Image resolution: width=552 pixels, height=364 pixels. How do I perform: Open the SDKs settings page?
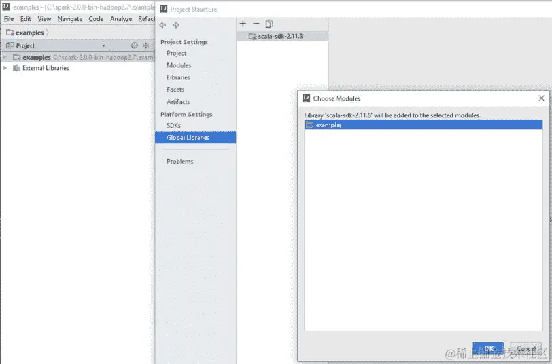click(x=173, y=126)
